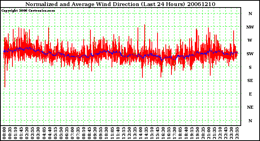This screenshot has height=141, width=260.
Task: Click the 12:15 time axis label
Action: 123,133
